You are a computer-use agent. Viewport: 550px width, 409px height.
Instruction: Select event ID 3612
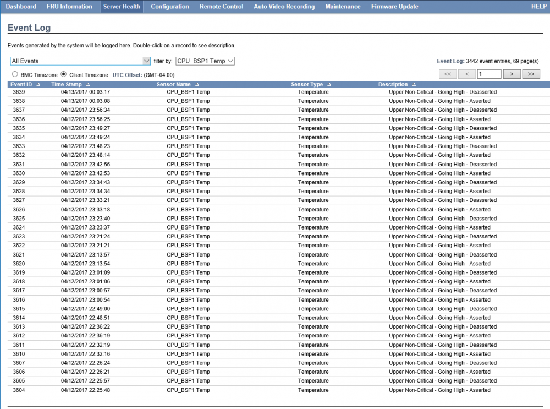[x=19, y=336]
